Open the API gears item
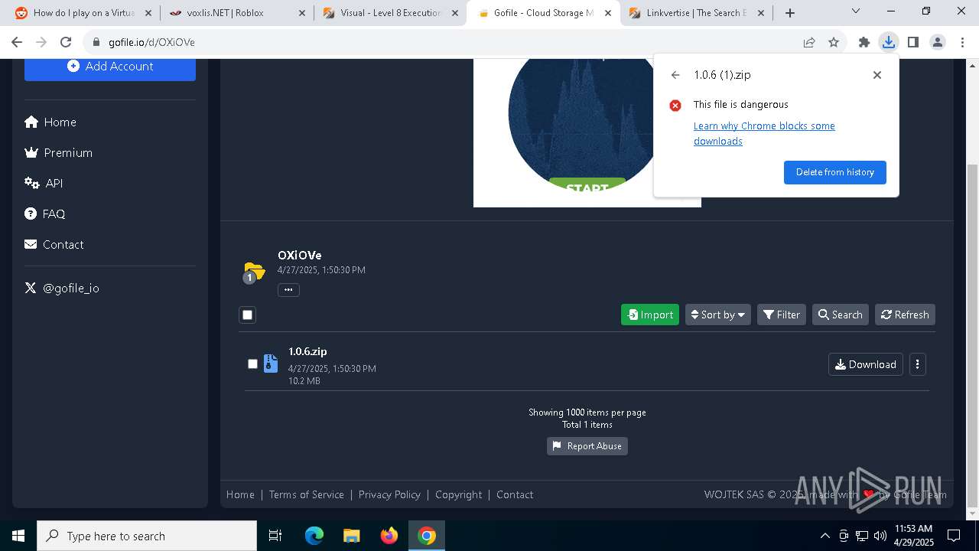This screenshot has height=551, width=979. click(x=44, y=184)
